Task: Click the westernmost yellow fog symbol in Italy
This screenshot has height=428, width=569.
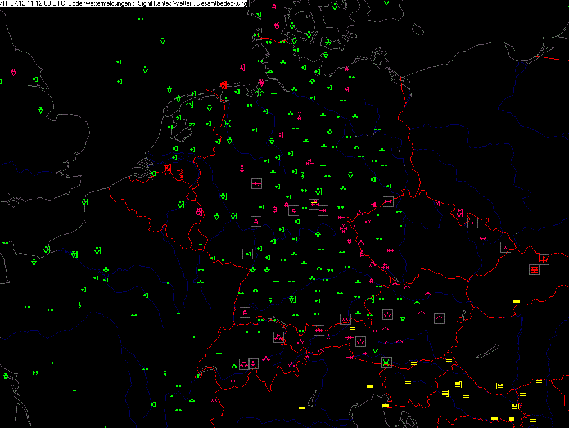Action: click(301, 407)
